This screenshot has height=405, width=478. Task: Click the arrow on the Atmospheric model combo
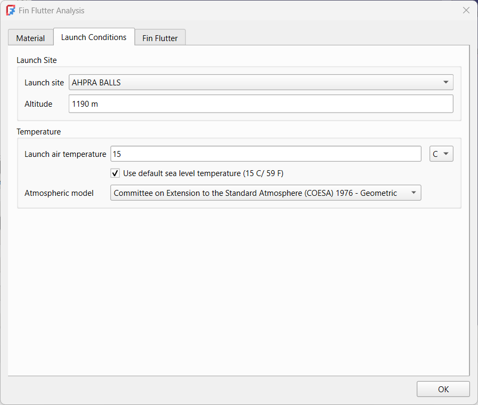point(413,193)
